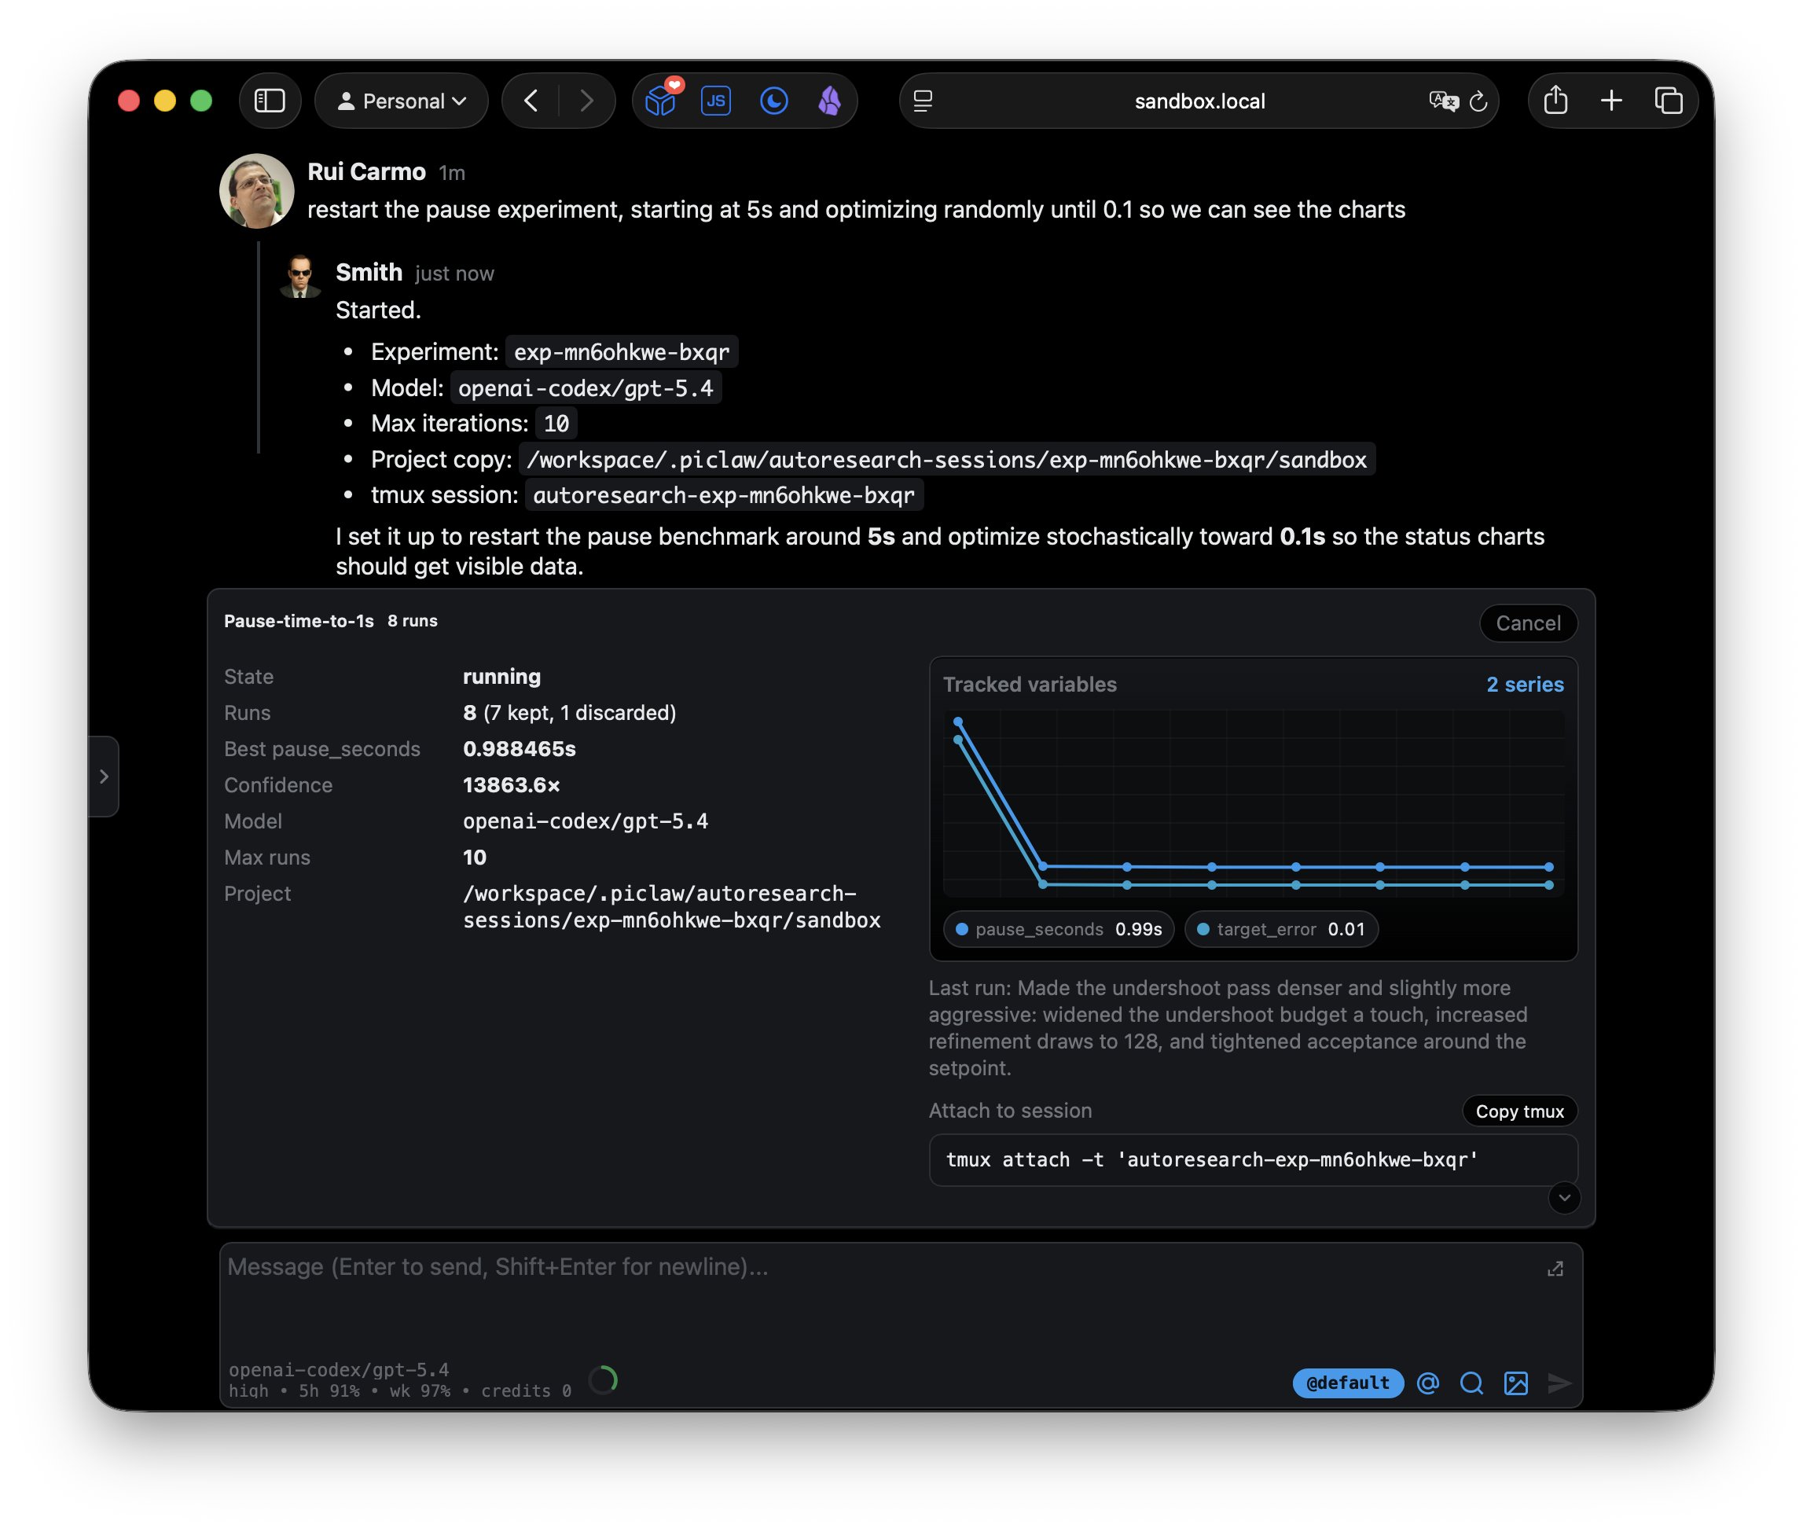Toggle the dark mode moon extension

[x=773, y=101]
